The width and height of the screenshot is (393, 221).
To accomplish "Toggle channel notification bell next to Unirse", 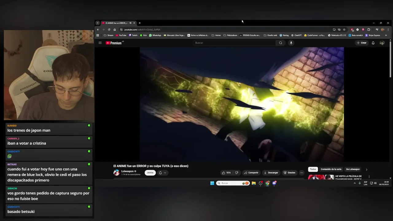I will point(160,173).
